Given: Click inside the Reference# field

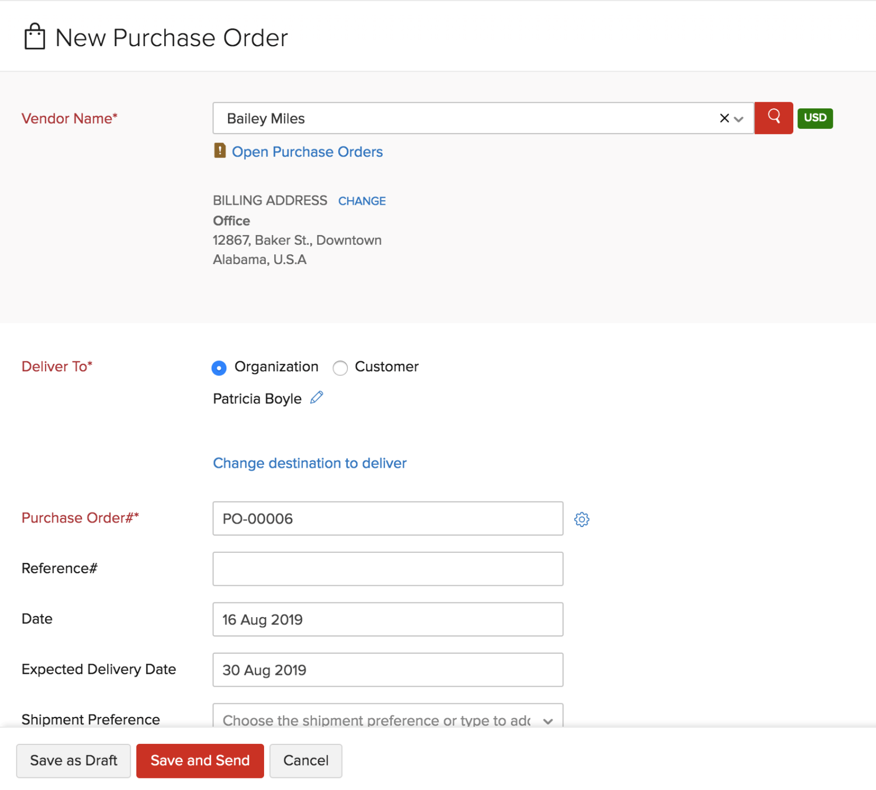Looking at the screenshot, I should [387, 569].
